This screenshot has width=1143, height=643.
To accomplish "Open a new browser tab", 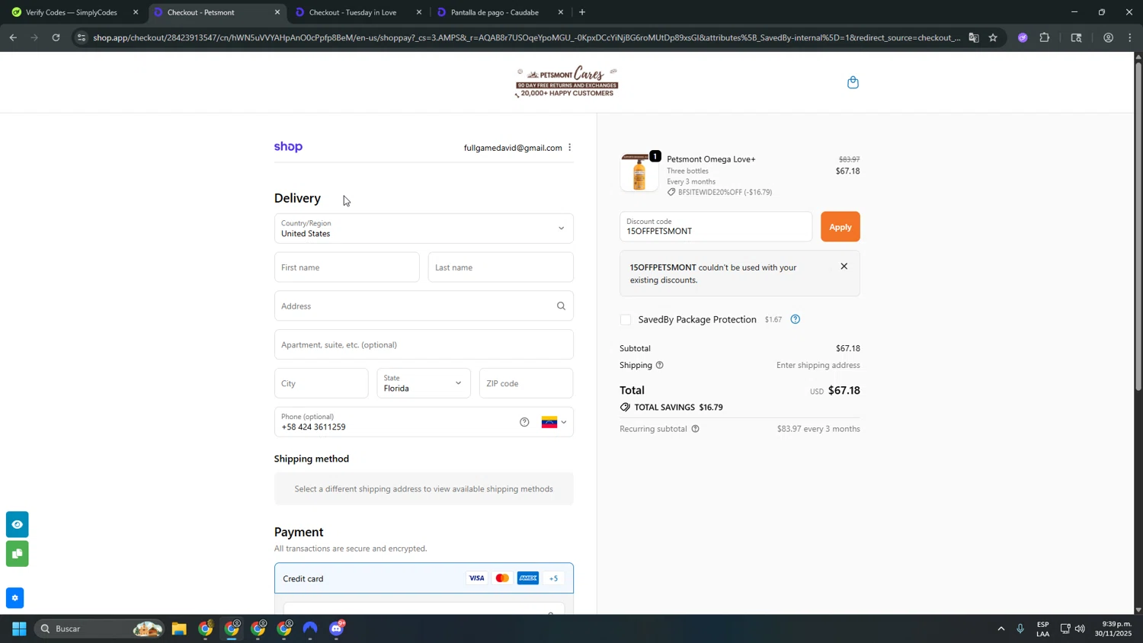I will point(582,12).
